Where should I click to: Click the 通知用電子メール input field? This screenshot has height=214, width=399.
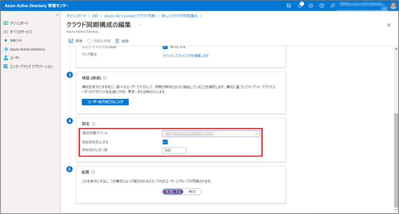(x=211, y=134)
